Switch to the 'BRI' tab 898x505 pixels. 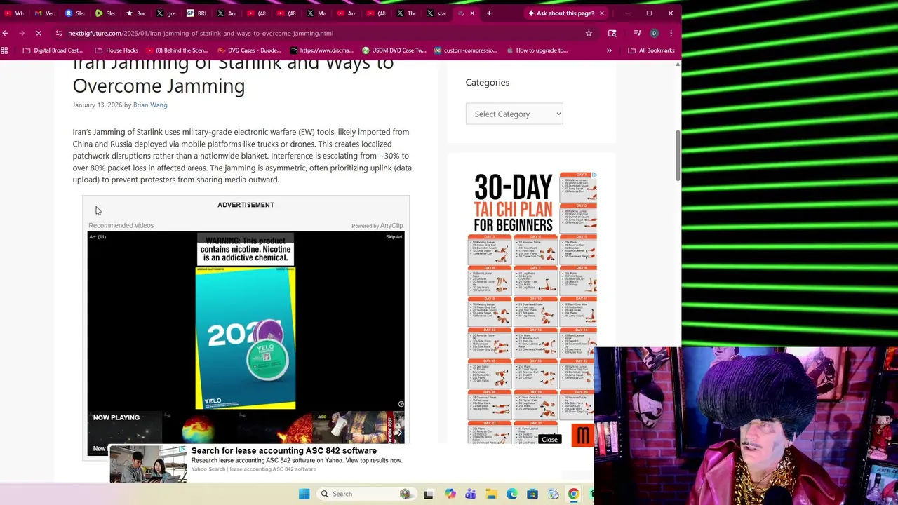196,13
